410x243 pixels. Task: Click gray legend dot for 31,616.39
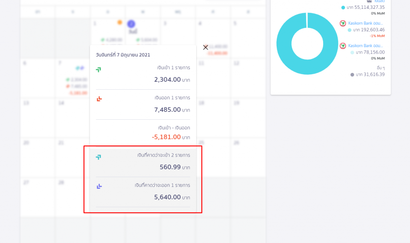[352, 74]
